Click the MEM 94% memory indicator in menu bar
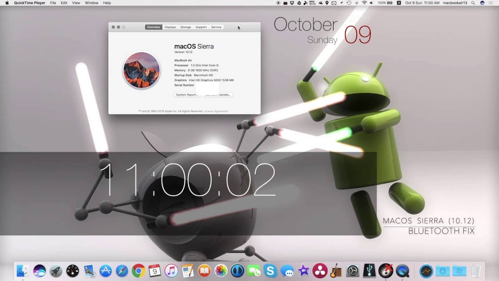 click(312, 3)
